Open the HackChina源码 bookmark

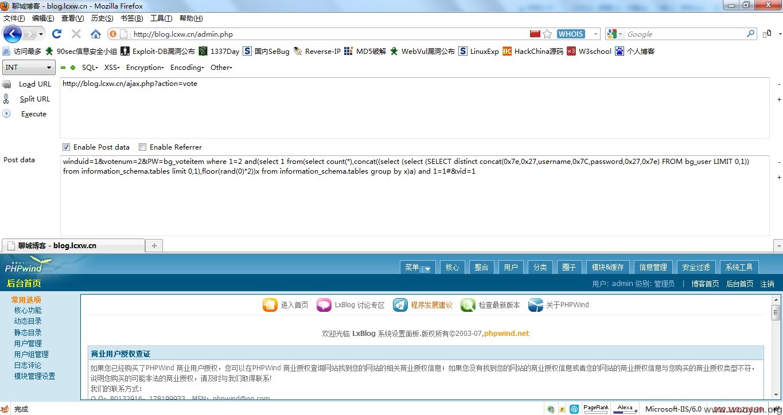pyautogui.click(x=533, y=51)
